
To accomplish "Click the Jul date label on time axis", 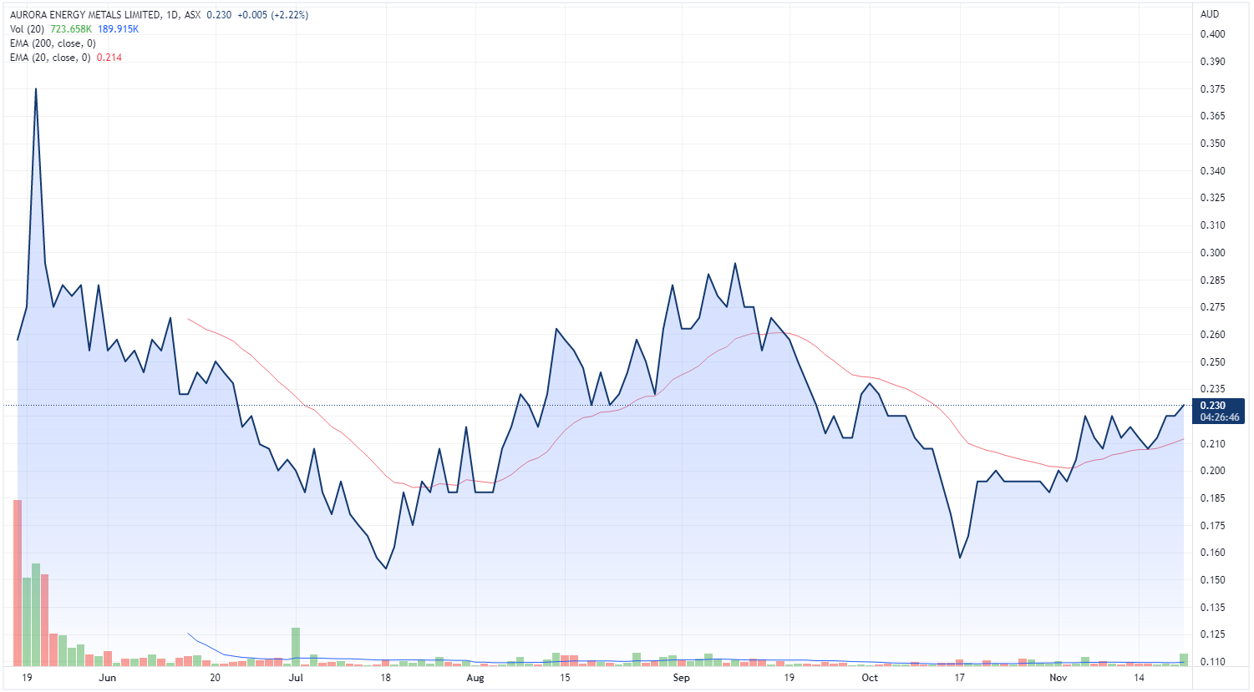I will coord(296,678).
